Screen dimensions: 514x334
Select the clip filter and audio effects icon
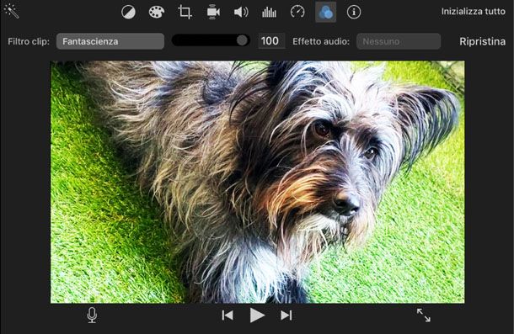pyautogui.click(x=325, y=13)
